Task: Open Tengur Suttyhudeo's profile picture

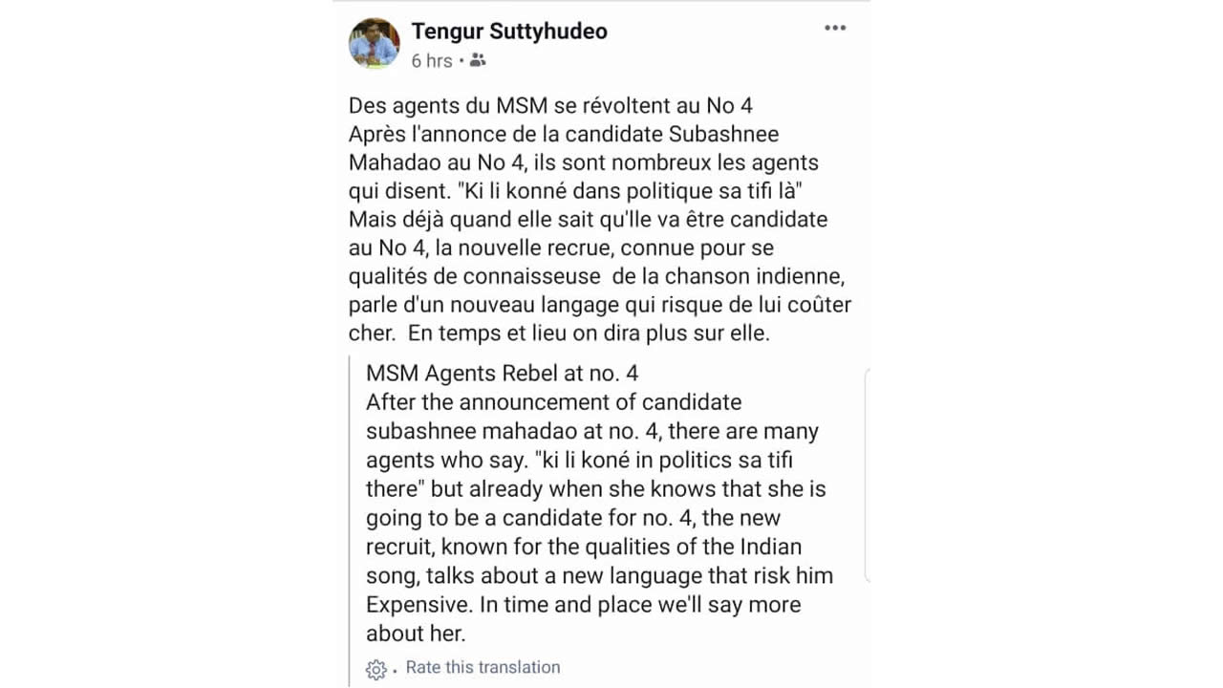Action: click(x=375, y=43)
